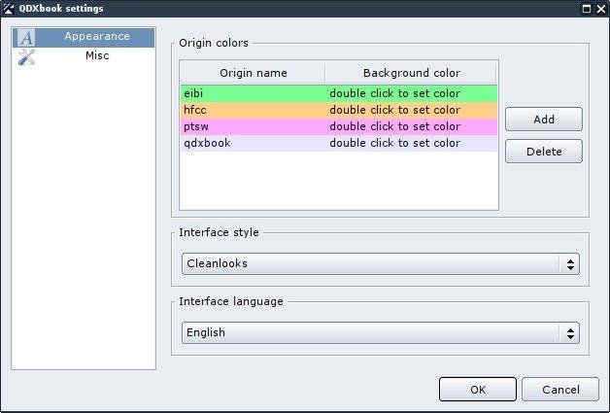
Task: Select the qdxbook origin name row
Action: (252, 144)
